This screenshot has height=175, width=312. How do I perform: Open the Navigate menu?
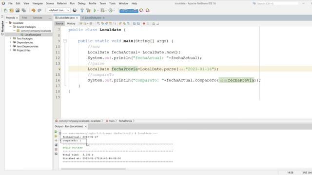click(38, 3)
